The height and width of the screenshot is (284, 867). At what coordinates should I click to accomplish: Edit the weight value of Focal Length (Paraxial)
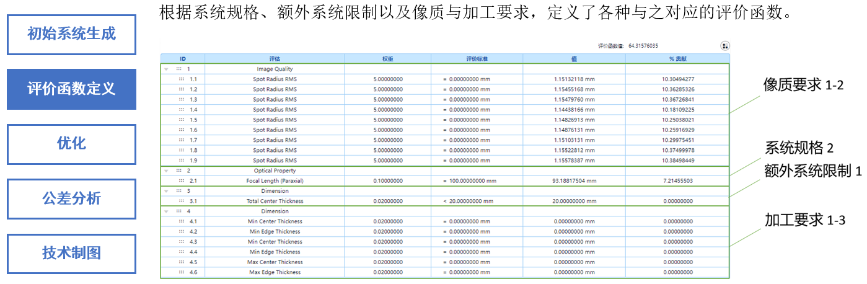coord(388,181)
